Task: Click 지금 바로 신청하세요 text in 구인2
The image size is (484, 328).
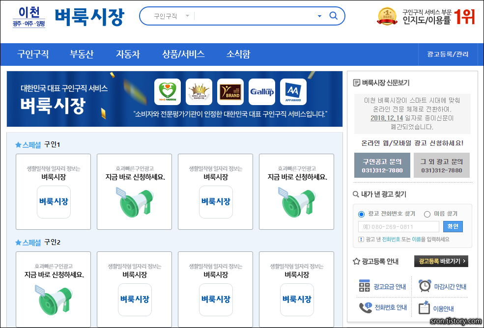Action: 54,274
